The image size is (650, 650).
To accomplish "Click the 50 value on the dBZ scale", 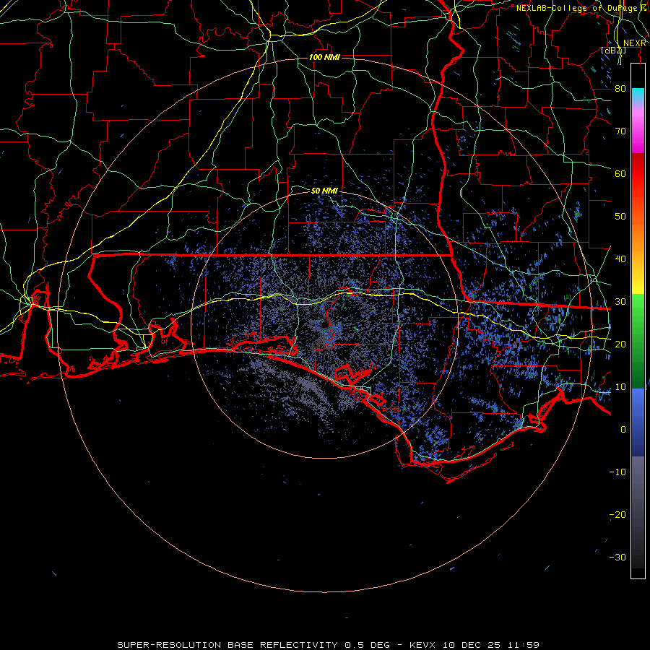I will tap(620, 217).
